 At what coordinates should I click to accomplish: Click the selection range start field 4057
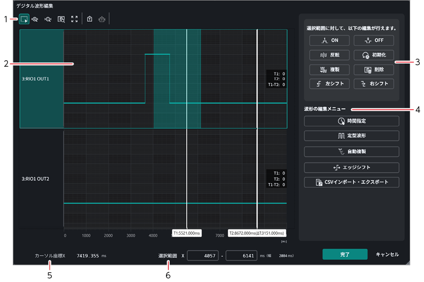(202, 256)
